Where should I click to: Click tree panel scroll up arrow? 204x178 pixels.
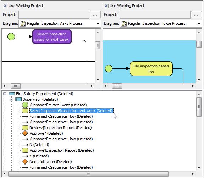click(199, 94)
